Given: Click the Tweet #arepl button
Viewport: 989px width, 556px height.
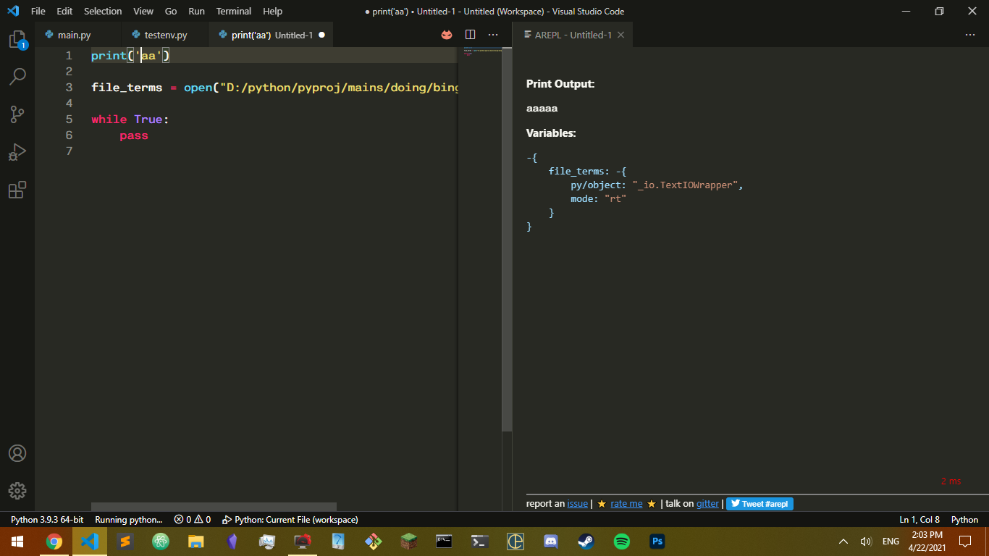Looking at the screenshot, I should click(759, 503).
